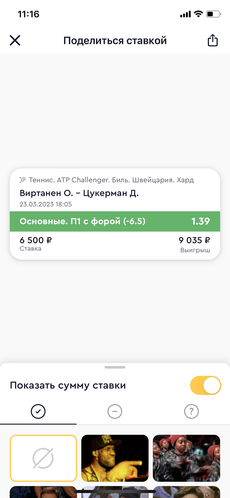Viewport: 230px width, 498px height.
Task: Pick the dancing people in red hats GIF
Action: click(187, 458)
